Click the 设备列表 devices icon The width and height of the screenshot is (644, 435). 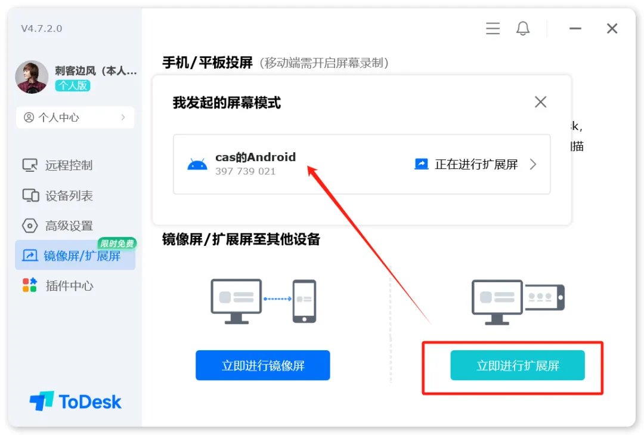[x=30, y=196]
